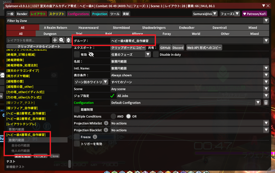Screen dimensions: 275x173
Task: Enable the 有効 checkbox
Action: click(77, 54)
